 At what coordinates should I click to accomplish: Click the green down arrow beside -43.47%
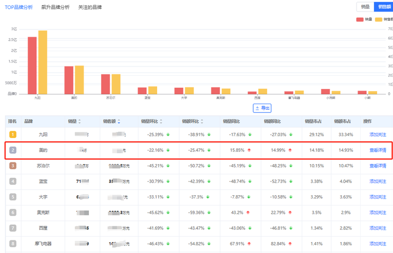coord(209,228)
